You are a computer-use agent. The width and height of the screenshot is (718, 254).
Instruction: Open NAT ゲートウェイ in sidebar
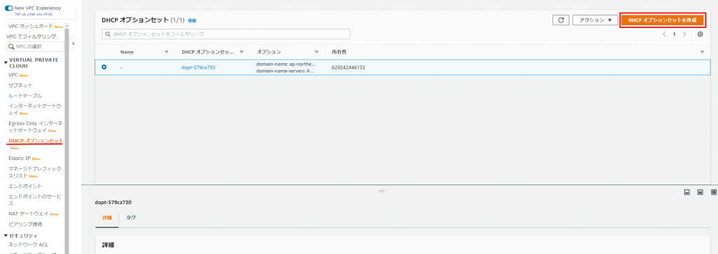pyautogui.click(x=28, y=213)
